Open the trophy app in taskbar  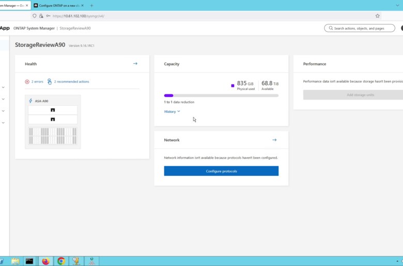click(x=76, y=261)
